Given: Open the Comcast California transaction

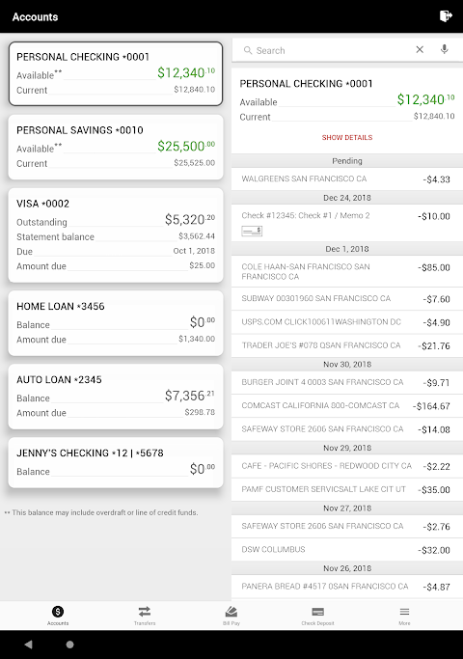Looking at the screenshot, I should [x=347, y=406].
